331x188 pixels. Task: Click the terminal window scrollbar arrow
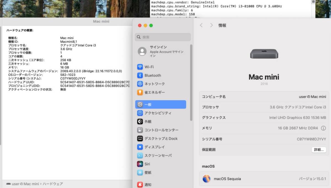tap(313, 2)
